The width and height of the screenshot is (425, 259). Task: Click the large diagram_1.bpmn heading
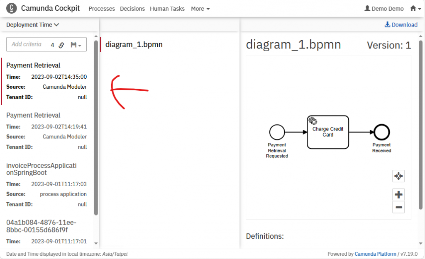(293, 44)
